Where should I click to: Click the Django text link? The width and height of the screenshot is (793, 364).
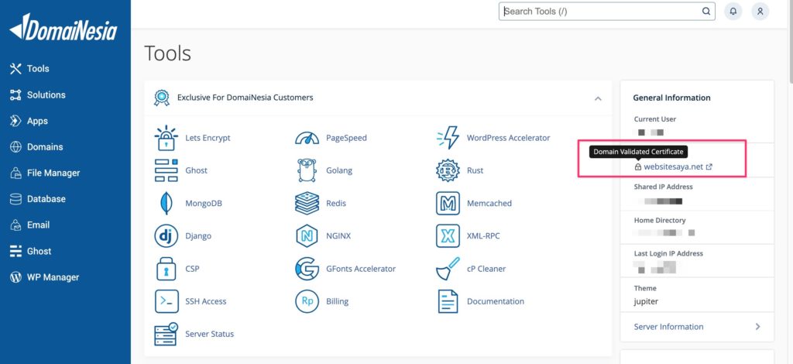[198, 236]
